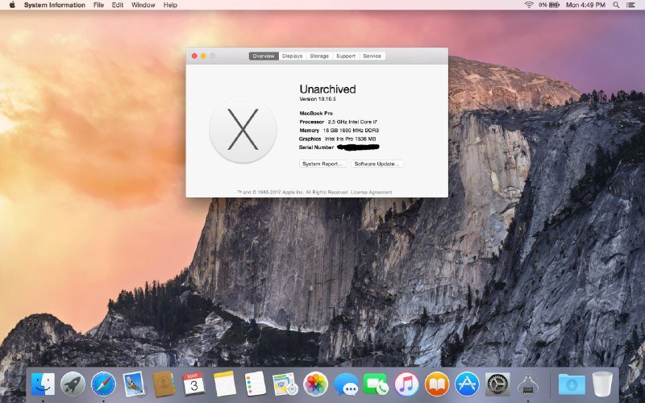Open the Edit menu
The height and width of the screenshot is (403, 645).
point(117,5)
